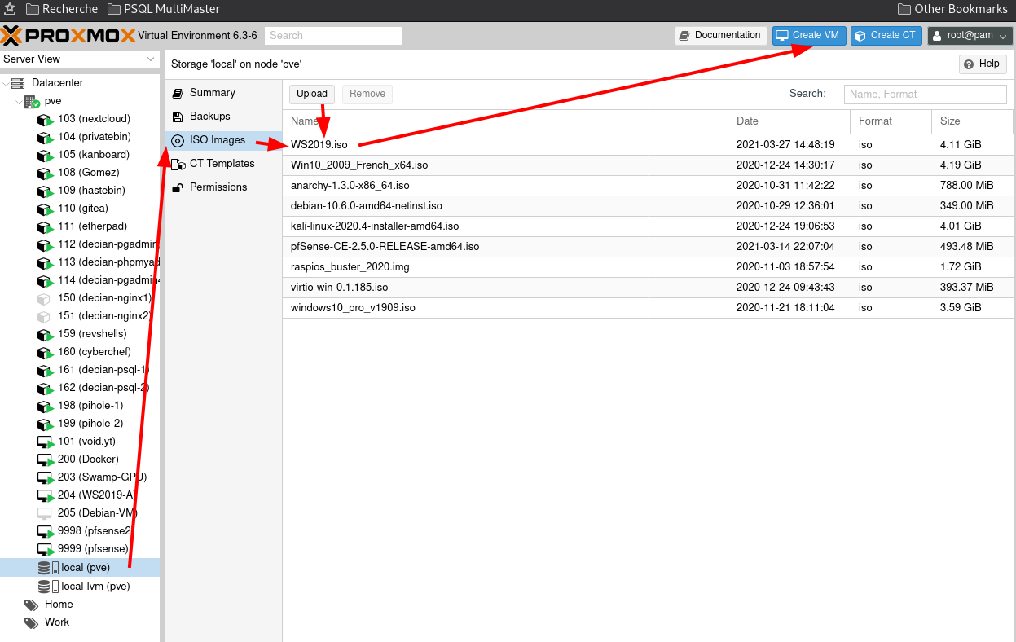
Task: Click container icon for 159 (revshells)
Action: click(46, 334)
